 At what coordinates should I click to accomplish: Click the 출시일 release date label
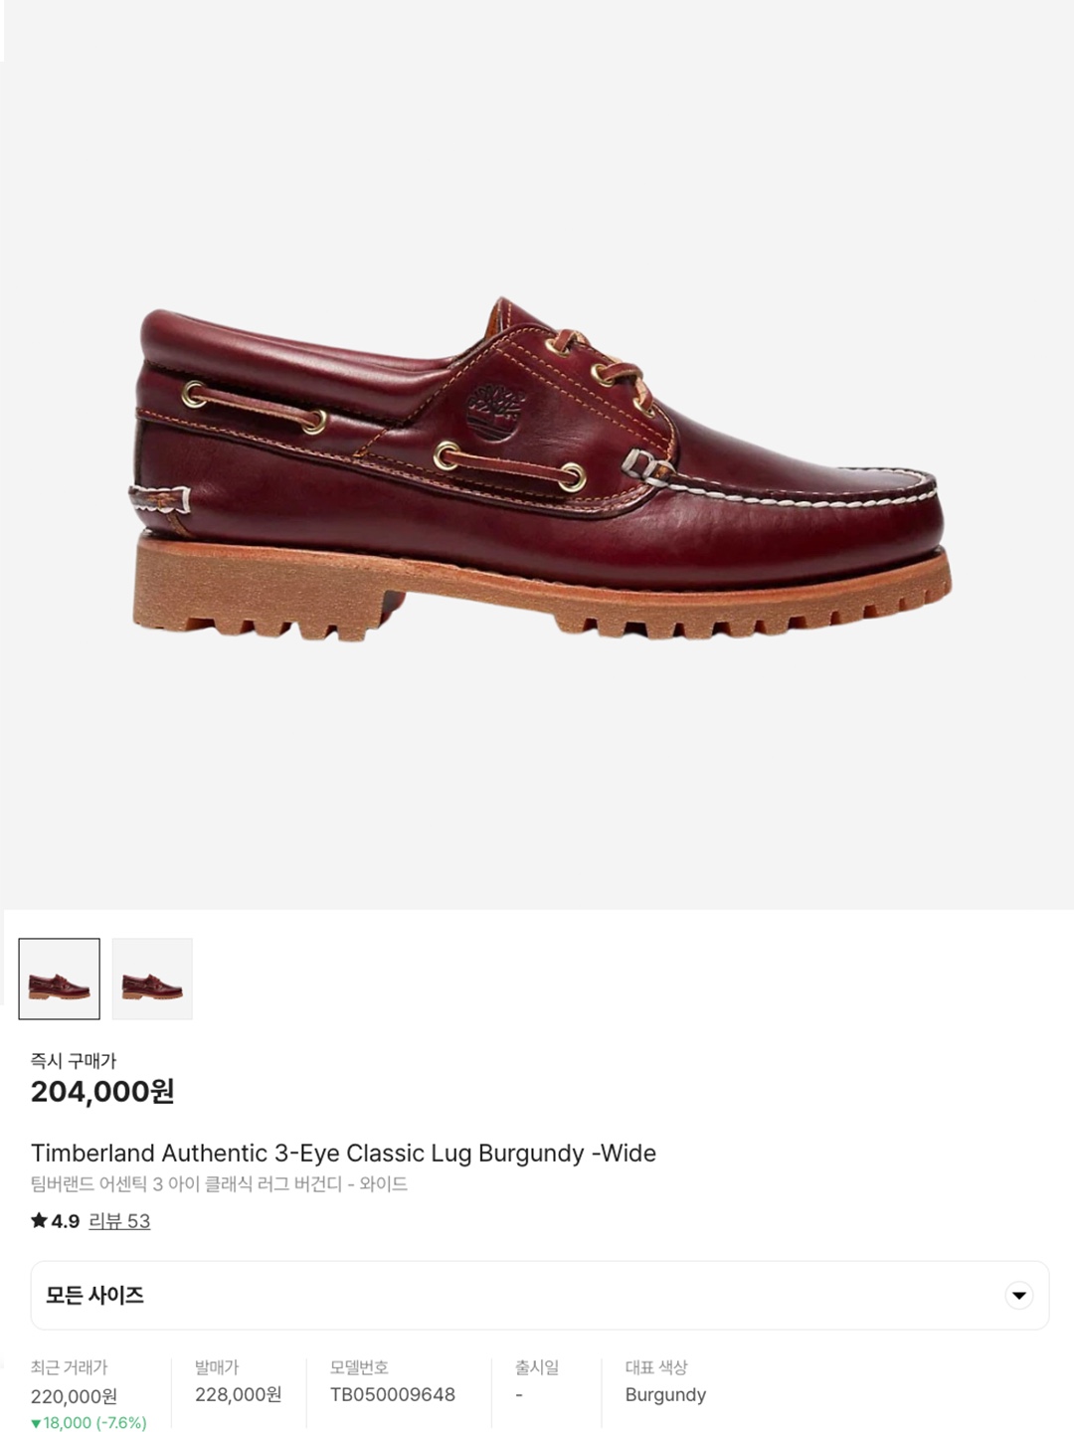point(537,1367)
